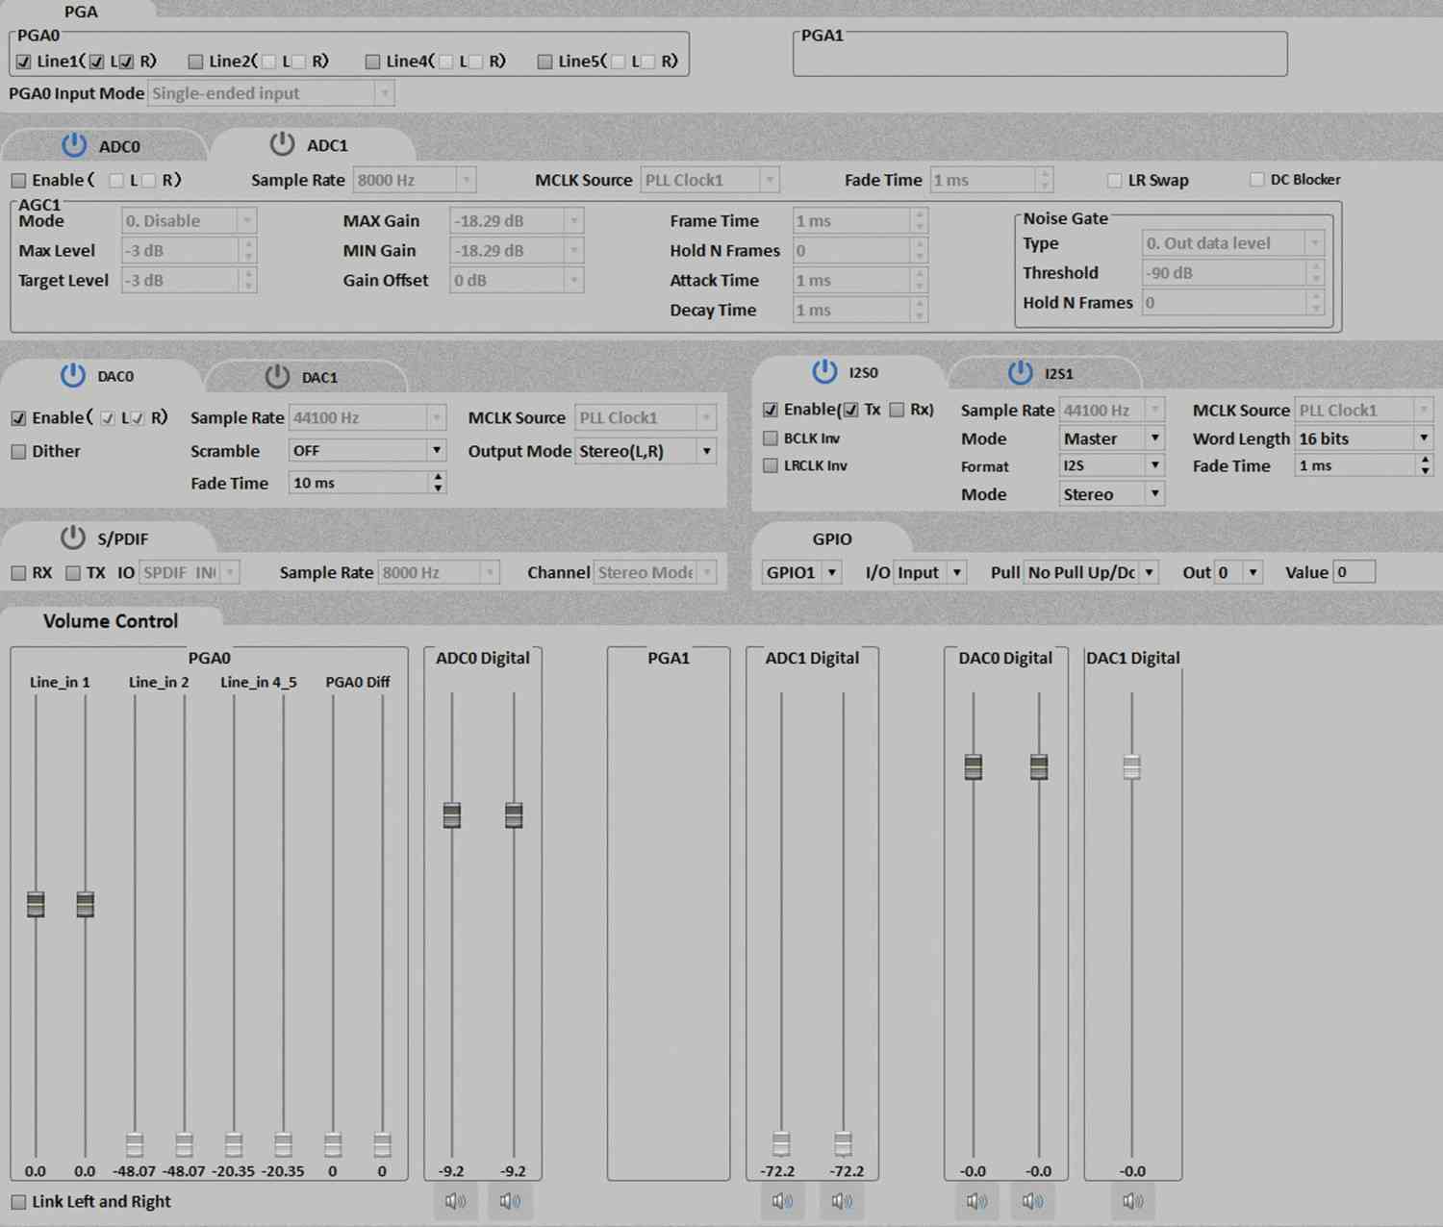The height and width of the screenshot is (1227, 1443).
Task: Select the GPIO tab
Action: pos(832,538)
